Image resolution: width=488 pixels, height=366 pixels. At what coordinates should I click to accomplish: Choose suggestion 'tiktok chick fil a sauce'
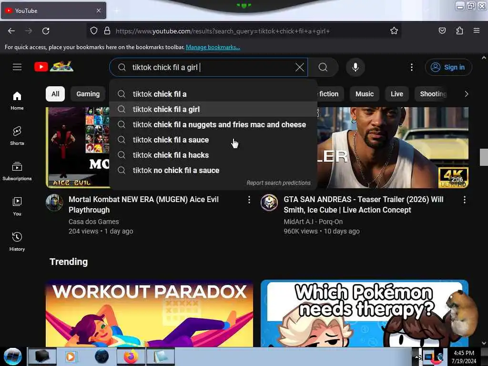pyautogui.click(x=213, y=140)
